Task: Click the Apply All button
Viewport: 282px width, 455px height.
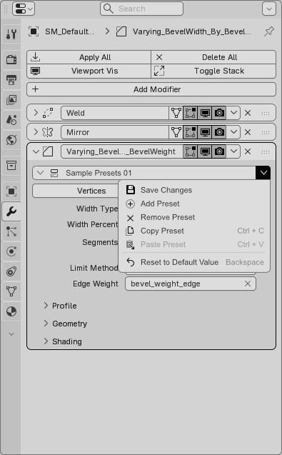Action: (89, 57)
